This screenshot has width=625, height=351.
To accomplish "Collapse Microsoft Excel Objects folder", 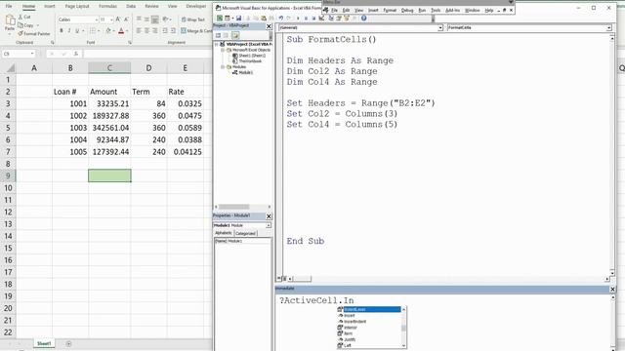I will [x=223, y=50].
